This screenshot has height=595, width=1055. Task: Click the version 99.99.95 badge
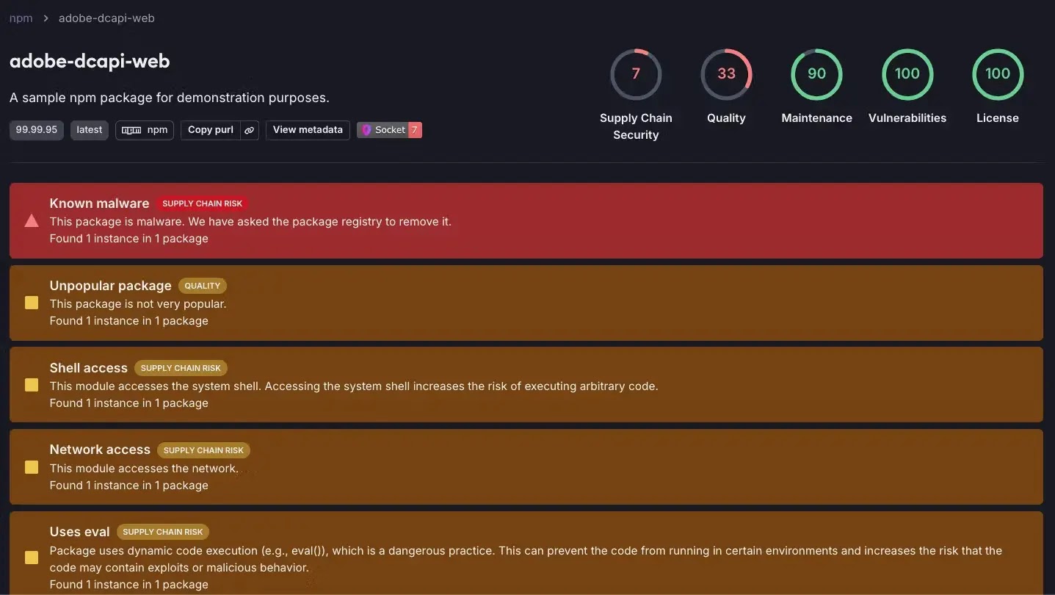click(x=37, y=130)
